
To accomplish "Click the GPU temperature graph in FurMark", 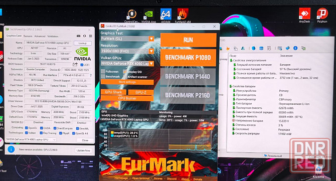I will (x=160, y=140).
